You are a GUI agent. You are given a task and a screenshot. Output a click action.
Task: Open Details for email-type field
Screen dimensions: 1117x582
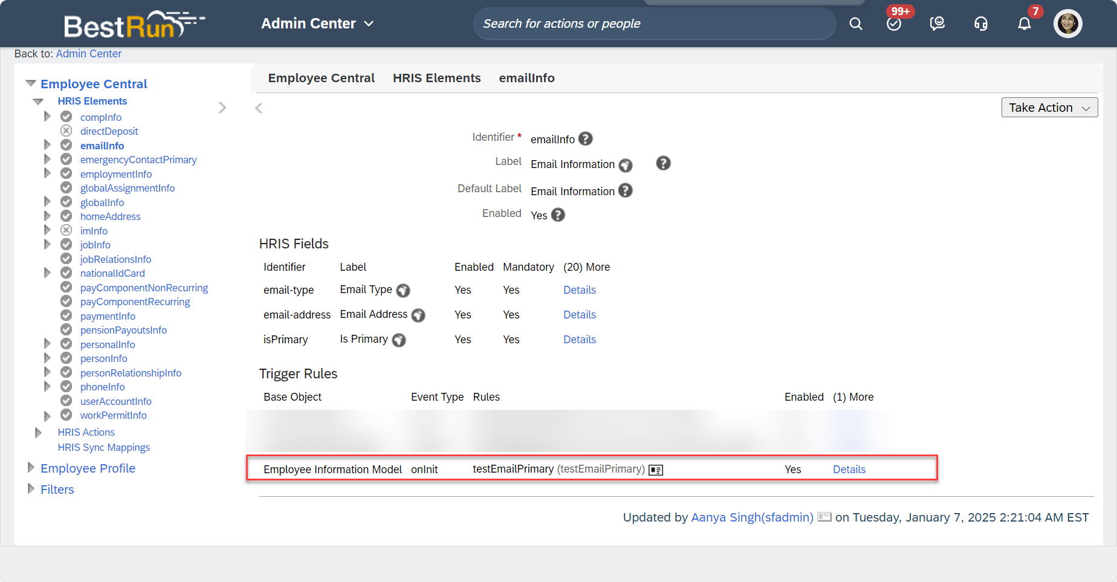coord(580,290)
